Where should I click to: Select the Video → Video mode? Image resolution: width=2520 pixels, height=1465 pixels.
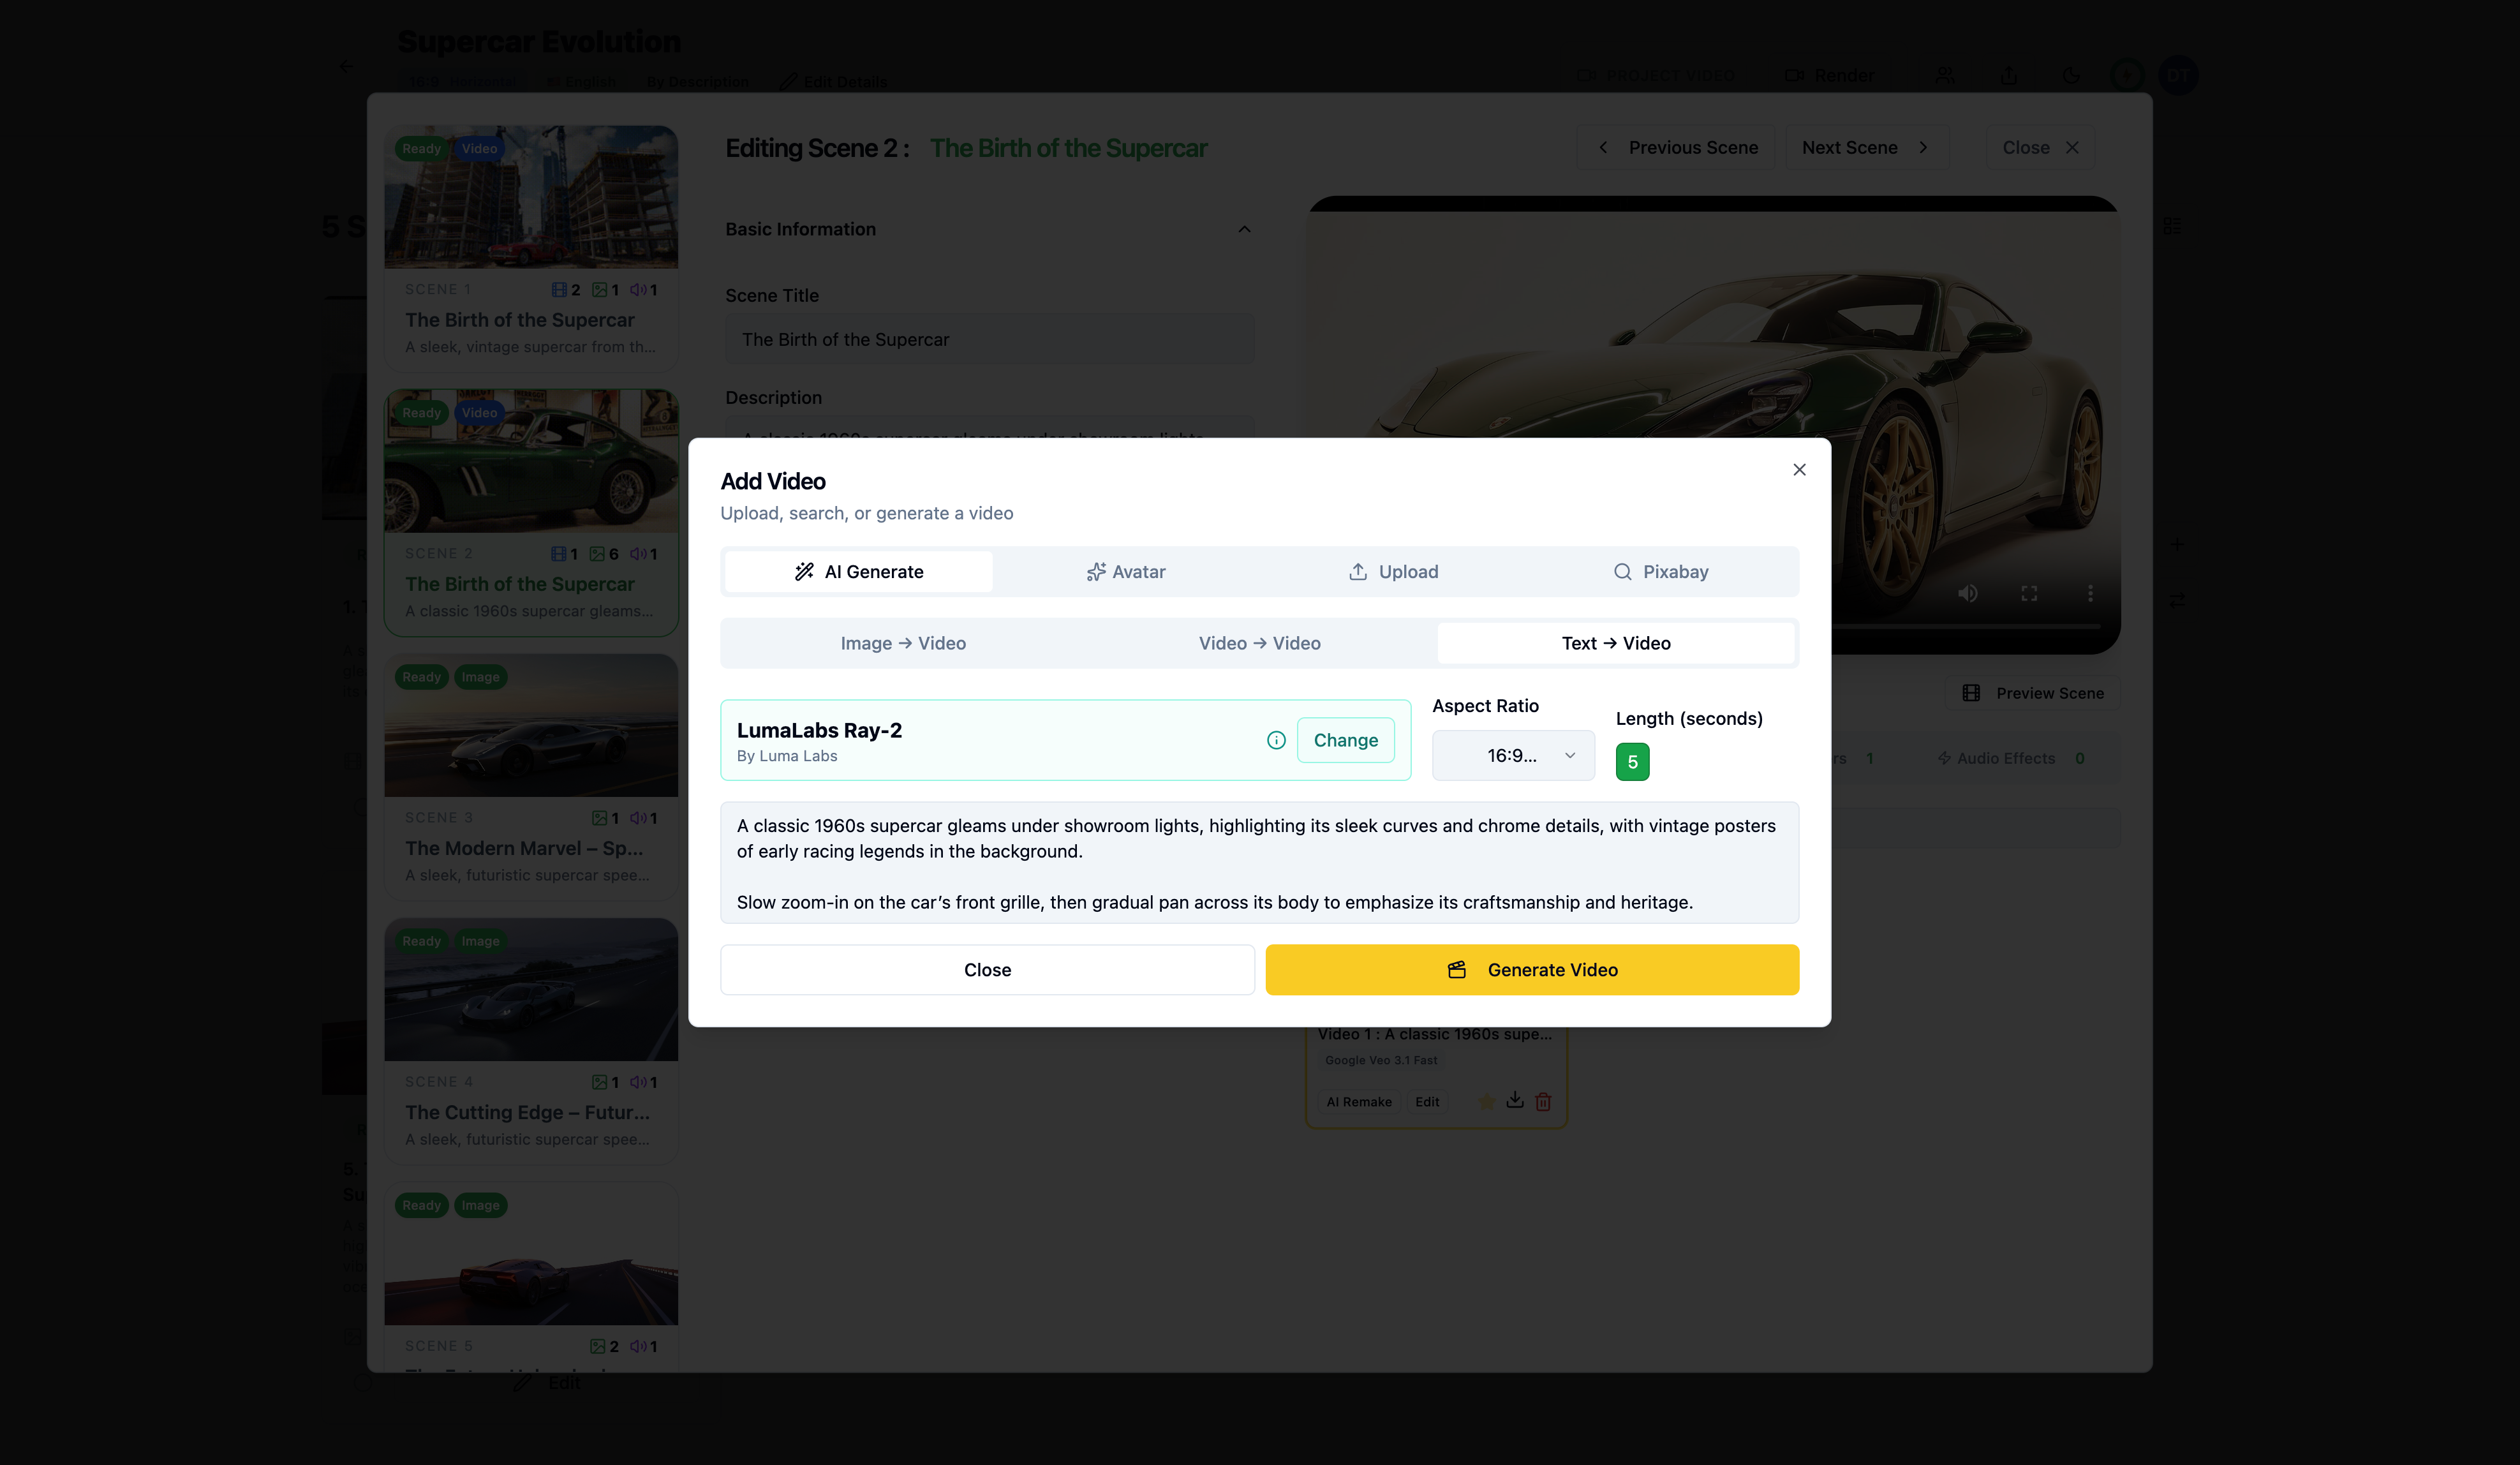coord(1259,643)
